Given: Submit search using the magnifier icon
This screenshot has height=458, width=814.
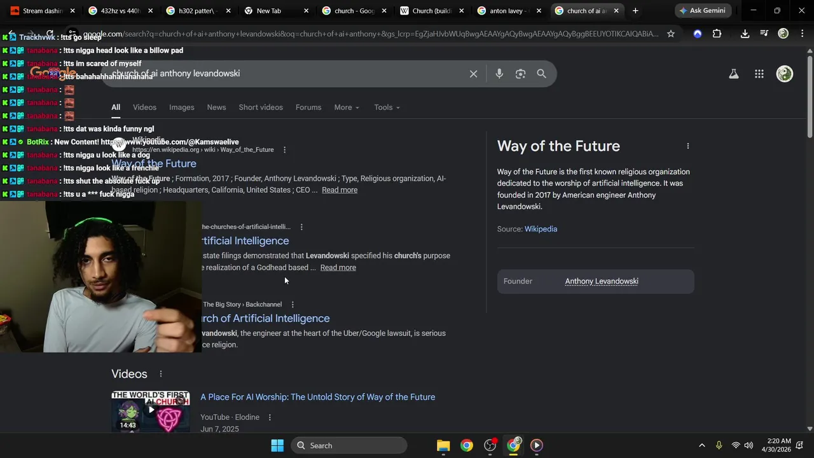Looking at the screenshot, I should 541,74.
